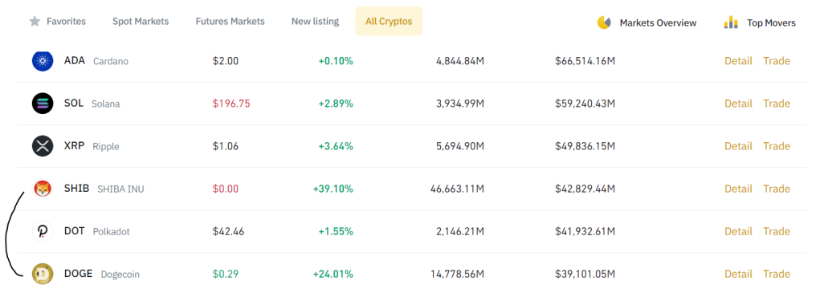
Task: Click the Favorites star icon
Action: (35, 22)
